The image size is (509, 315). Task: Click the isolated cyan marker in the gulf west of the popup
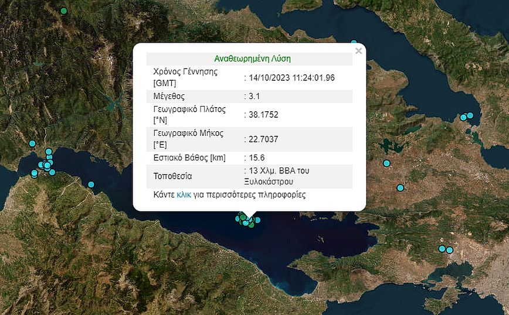click(x=91, y=184)
